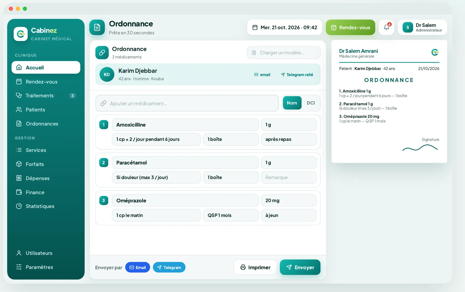Viewport: 465px width, 292px height.
Task: Click the pill icon beside Ordonnance card title
Action: pos(102,53)
